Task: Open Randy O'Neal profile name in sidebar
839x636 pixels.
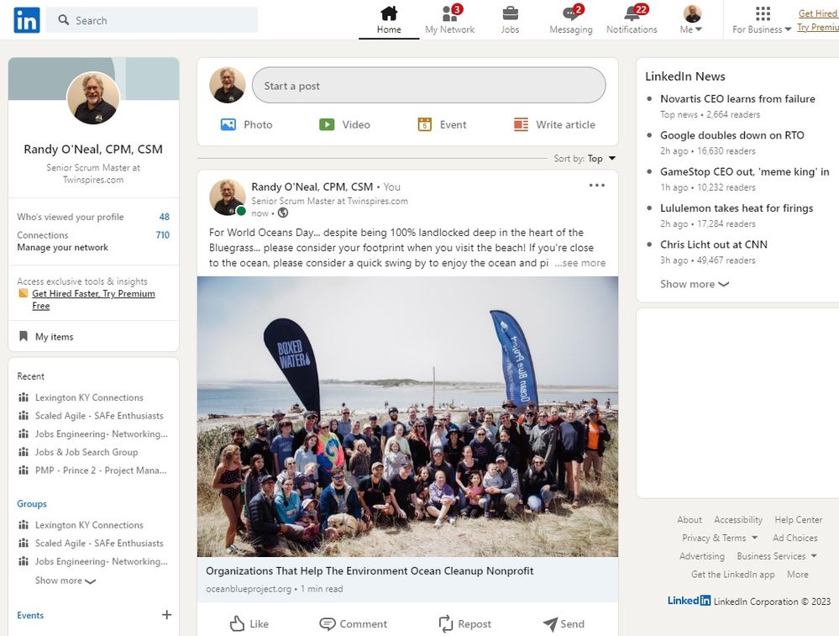Action: click(x=93, y=150)
